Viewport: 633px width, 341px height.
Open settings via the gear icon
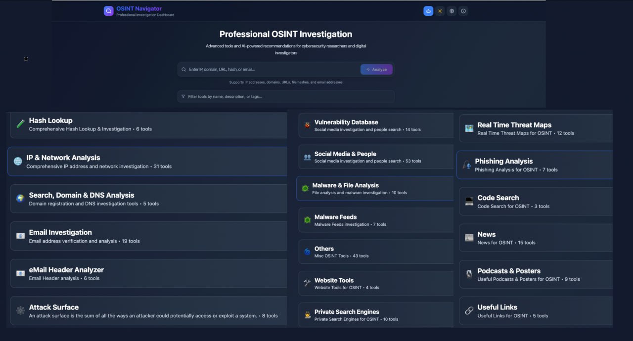coord(452,11)
